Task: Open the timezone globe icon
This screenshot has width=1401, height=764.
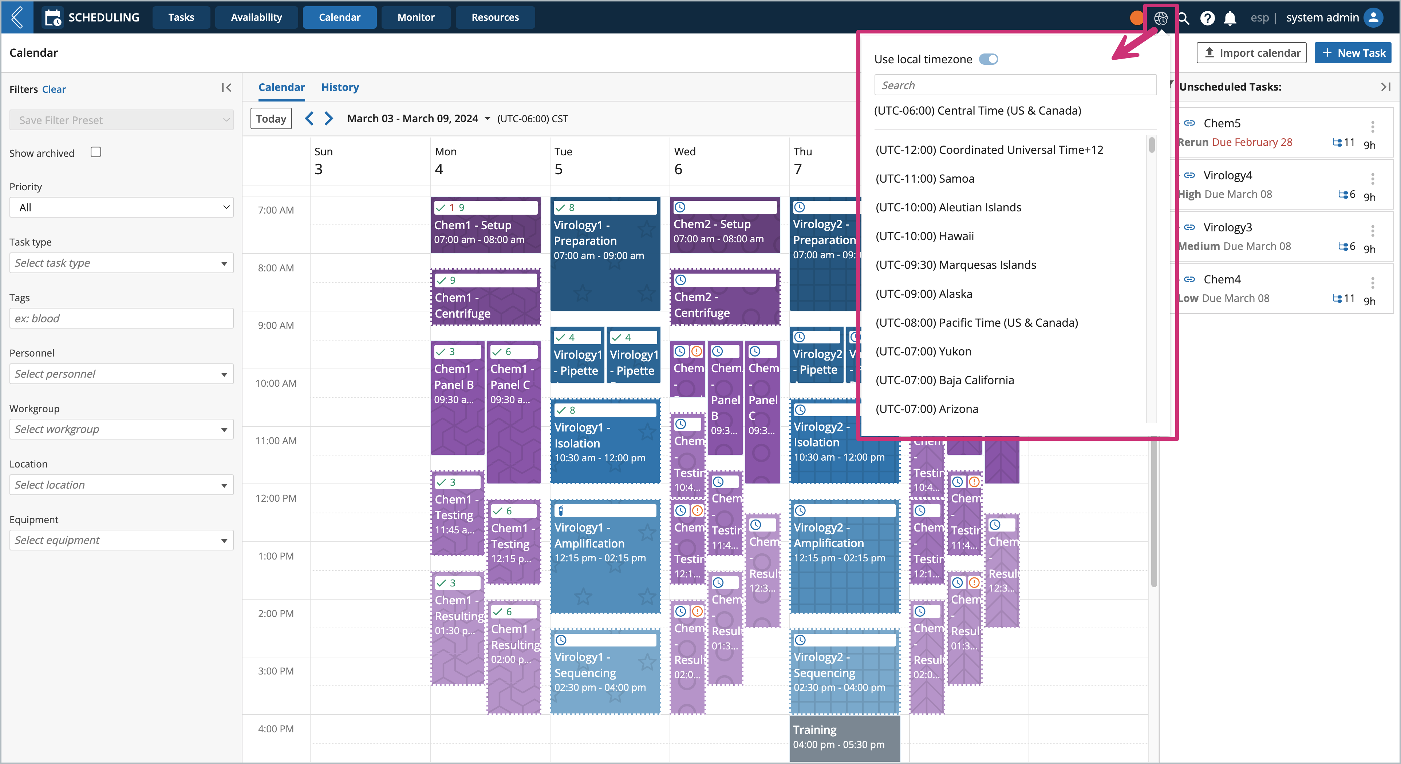Action: point(1160,18)
